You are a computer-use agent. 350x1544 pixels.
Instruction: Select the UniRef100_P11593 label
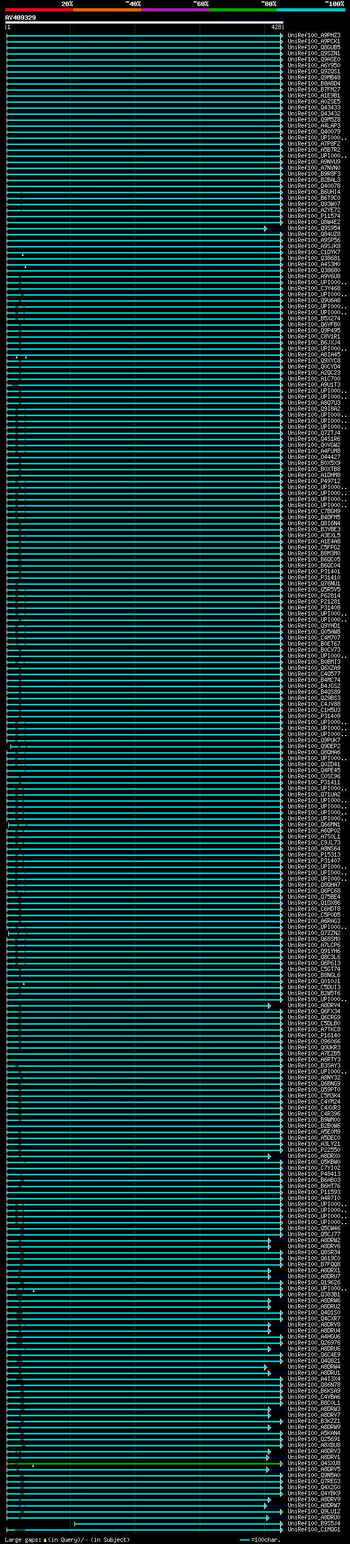point(313,1192)
